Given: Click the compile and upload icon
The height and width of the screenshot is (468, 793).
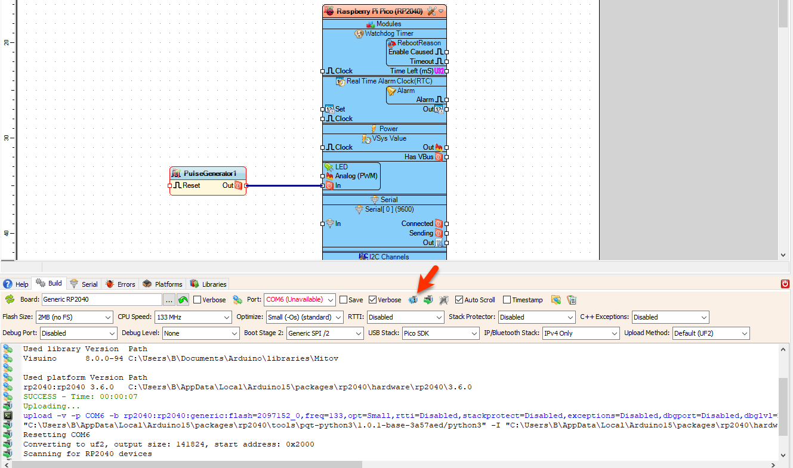Looking at the screenshot, I should 428,300.
